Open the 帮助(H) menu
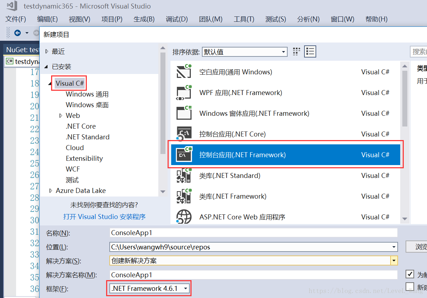427x298 pixels. coord(376,19)
